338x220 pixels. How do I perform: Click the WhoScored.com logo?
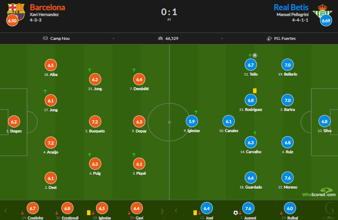click(319, 192)
